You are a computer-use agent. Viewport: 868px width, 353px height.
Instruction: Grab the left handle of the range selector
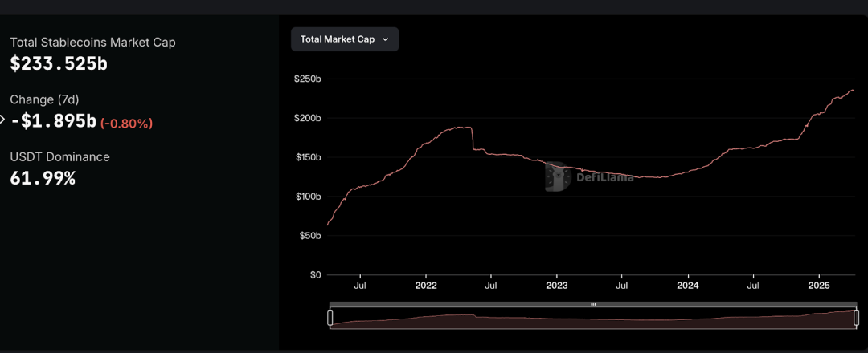click(x=330, y=319)
